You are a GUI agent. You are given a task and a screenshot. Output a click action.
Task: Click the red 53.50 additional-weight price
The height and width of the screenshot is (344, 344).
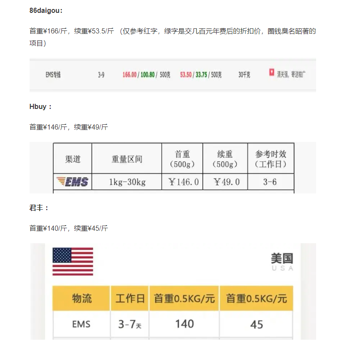click(186, 75)
